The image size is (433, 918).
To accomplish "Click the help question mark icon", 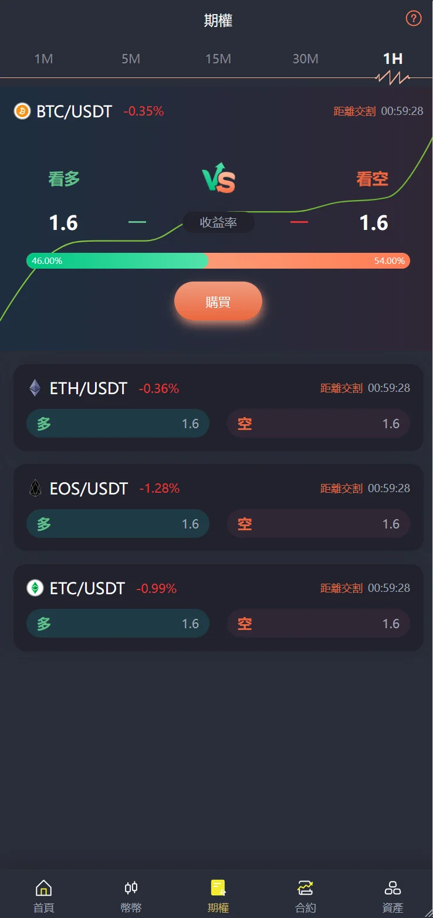I will pyautogui.click(x=414, y=19).
